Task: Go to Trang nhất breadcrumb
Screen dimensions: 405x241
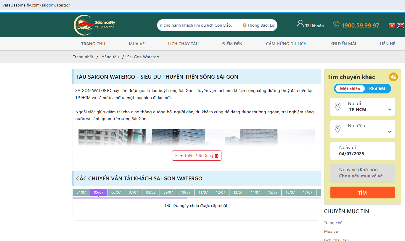Action: click(83, 57)
